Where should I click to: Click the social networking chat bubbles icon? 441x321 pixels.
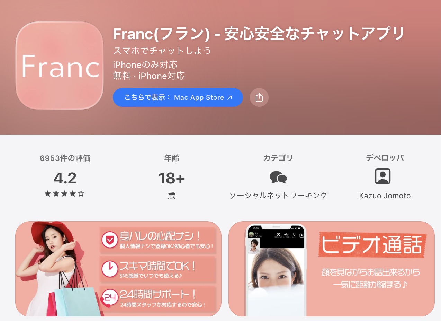278,177
